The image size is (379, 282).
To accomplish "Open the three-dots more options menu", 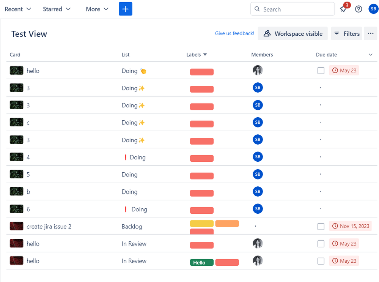I will click(x=370, y=34).
